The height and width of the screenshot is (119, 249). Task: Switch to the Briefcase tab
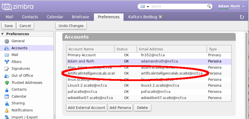pyautogui.click(x=80, y=17)
